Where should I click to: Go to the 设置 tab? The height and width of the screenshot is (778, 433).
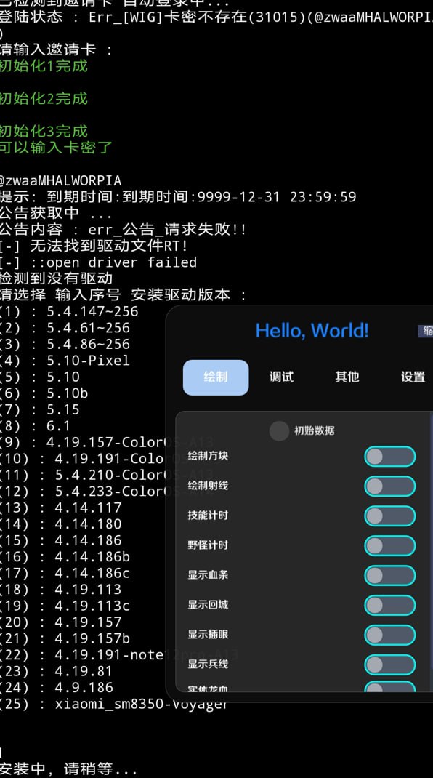413,377
